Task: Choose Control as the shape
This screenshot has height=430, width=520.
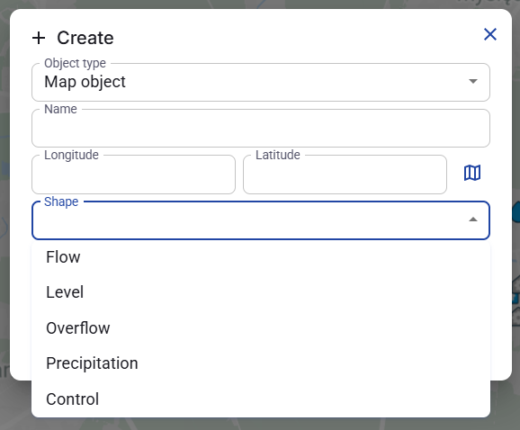Action: (261, 399)
